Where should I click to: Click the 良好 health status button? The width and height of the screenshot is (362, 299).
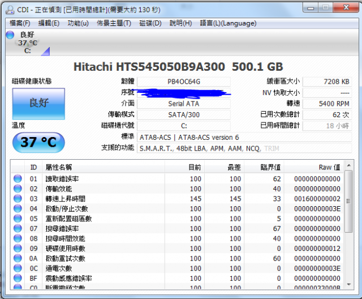click(x=38, y=104)
